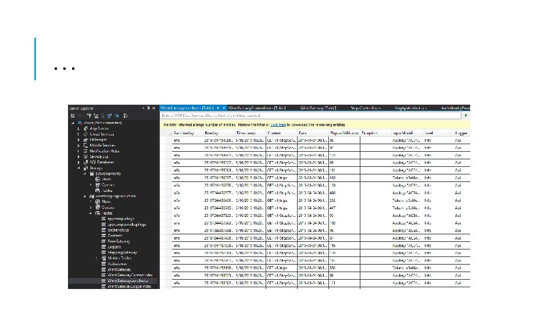Expand the App Service node
This screenshot has height=314, width=558.
78,129
